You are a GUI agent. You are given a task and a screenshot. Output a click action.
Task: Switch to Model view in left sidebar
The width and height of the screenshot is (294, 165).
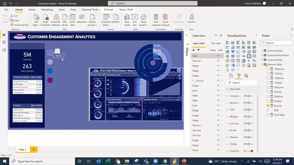click(4, 50)
